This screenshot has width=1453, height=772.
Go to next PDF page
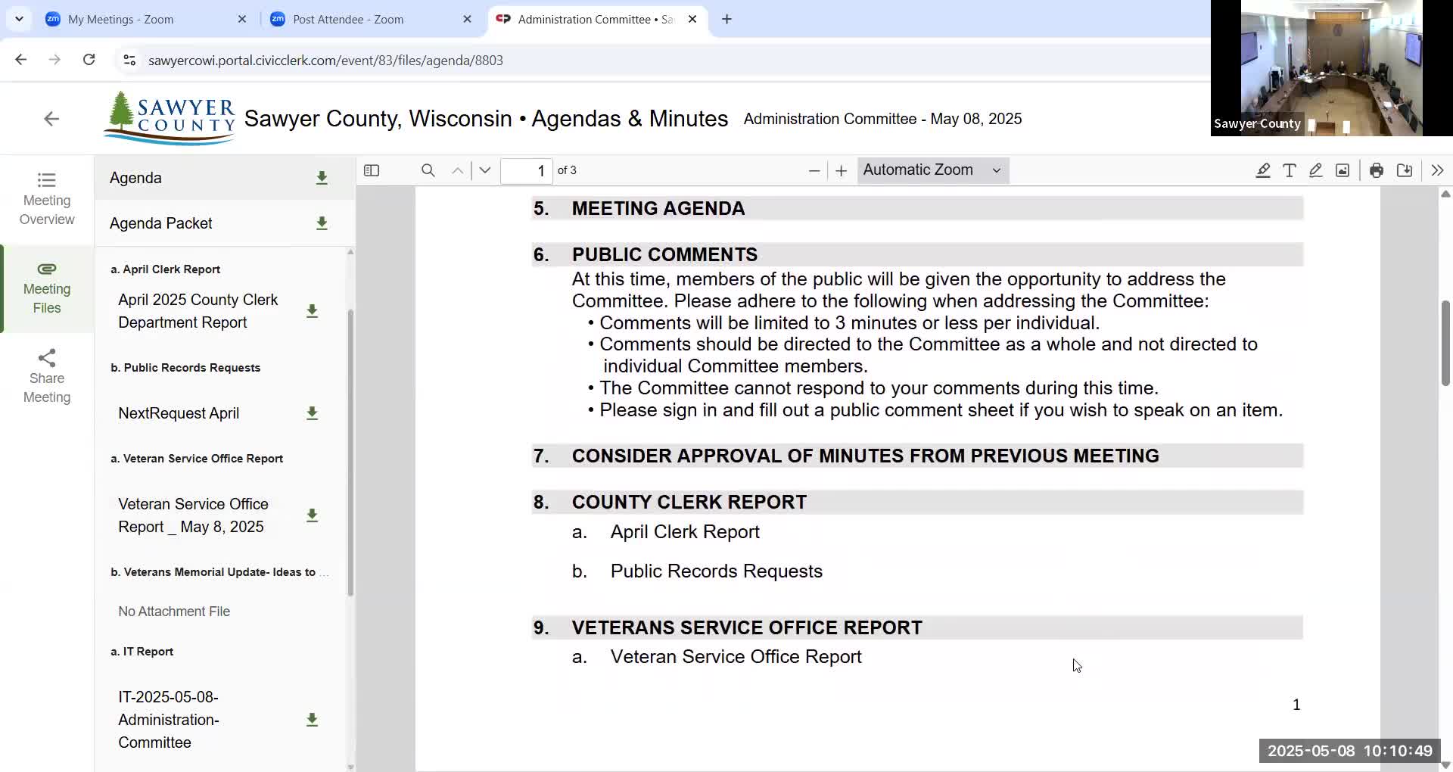click(x=485, y=170)
